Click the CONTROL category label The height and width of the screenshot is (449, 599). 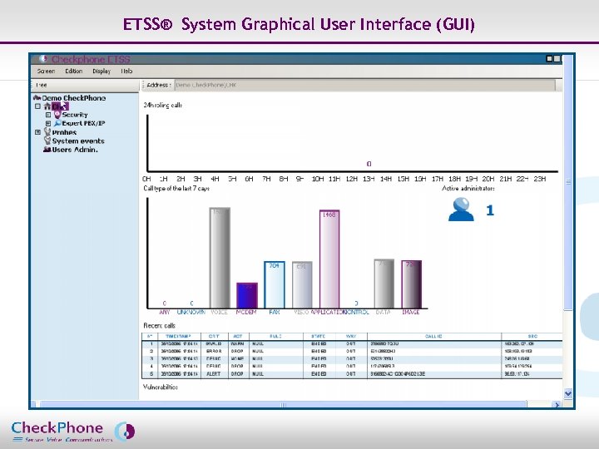[356, 312]
